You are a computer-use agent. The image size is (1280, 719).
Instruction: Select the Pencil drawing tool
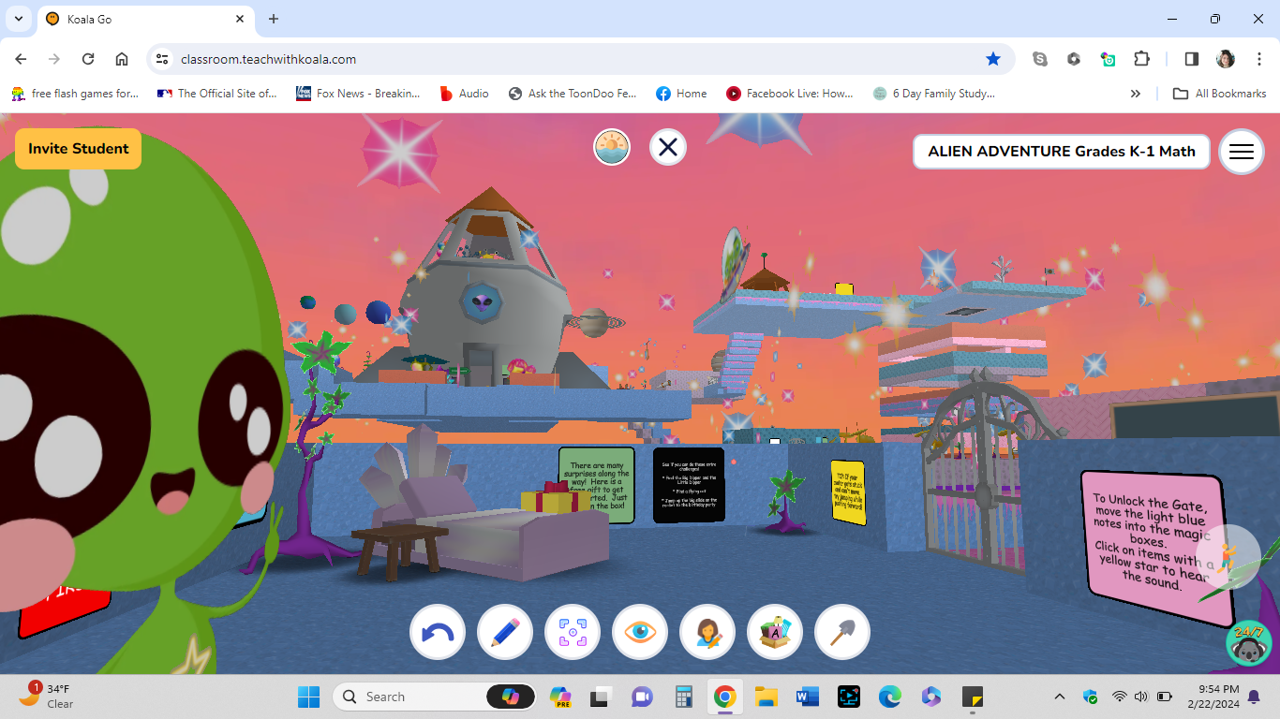(505, 632)
